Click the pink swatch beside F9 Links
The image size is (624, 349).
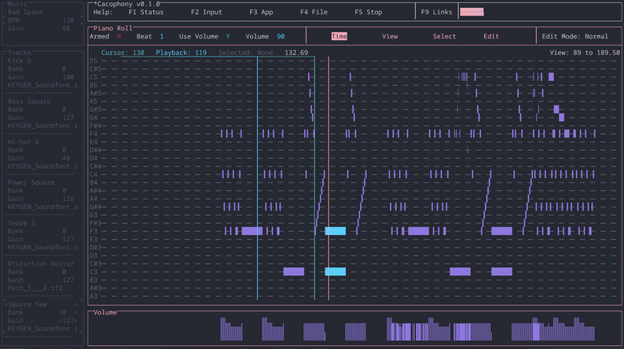pos(472,13)
